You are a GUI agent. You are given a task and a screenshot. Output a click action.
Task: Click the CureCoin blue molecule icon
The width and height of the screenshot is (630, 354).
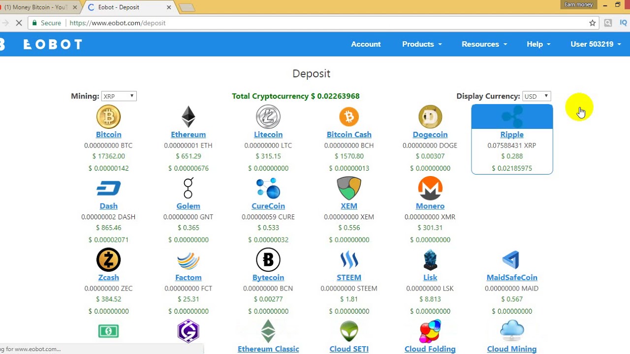click(x=268, y=188)
